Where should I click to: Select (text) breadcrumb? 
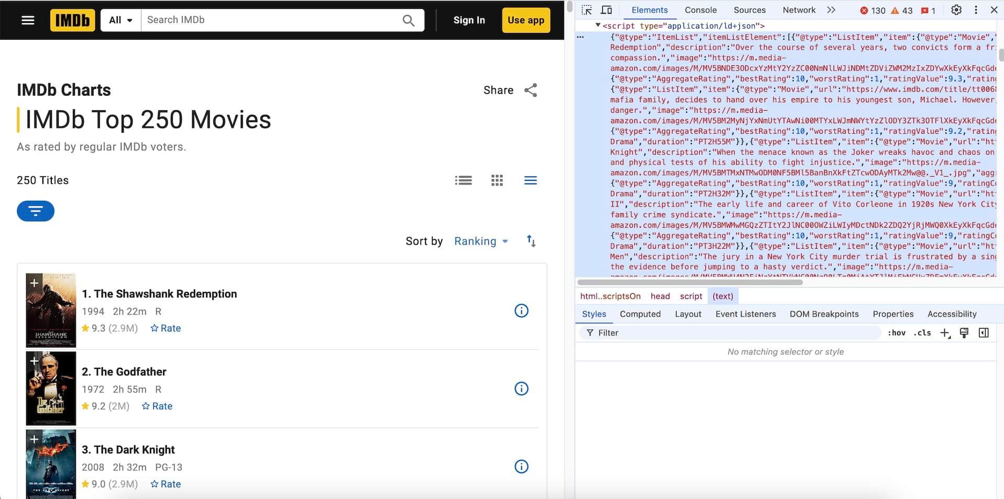(723, 296)
